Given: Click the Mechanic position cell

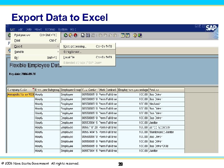Looking at the screenshot, I should point(167,104).
